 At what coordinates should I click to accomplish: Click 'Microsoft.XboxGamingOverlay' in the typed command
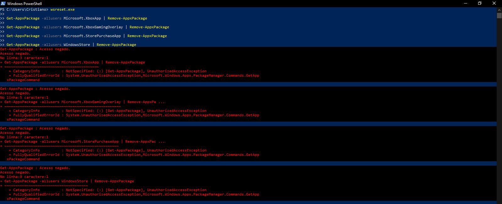point(93,27)
